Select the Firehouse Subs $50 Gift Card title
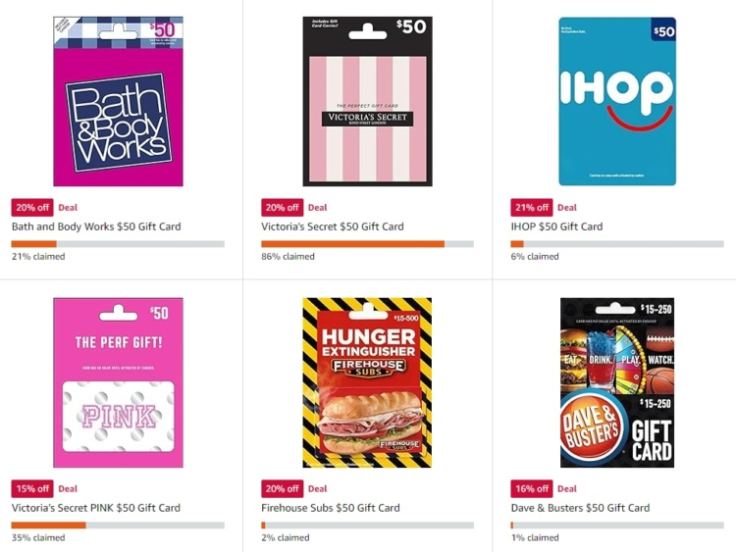Screen dimensions: 736x552 tap(331, 508)
